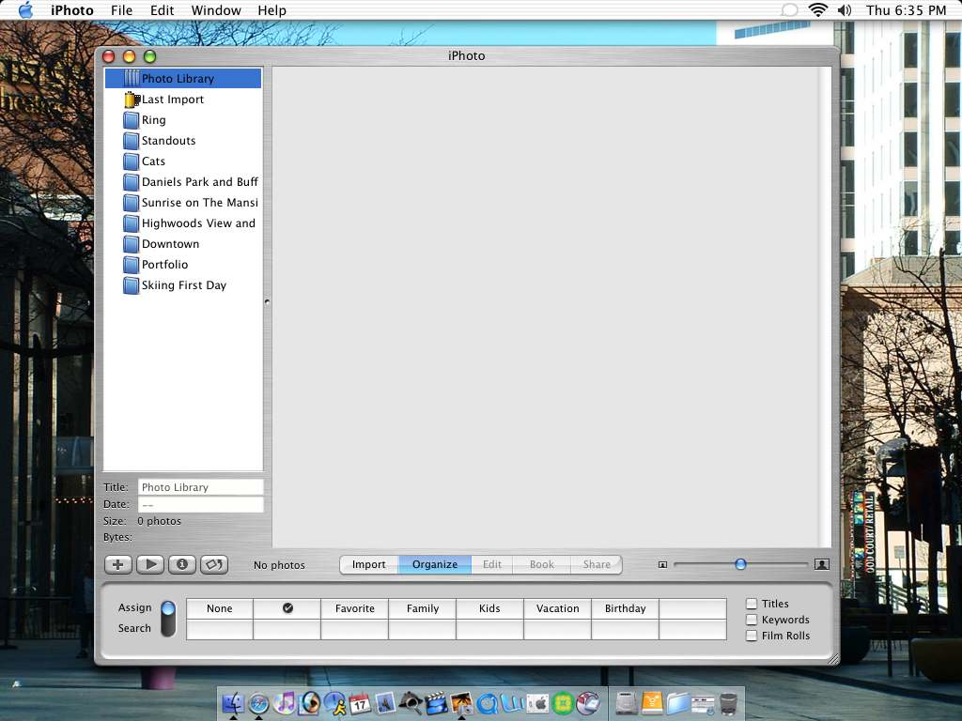Click the sidebar splitter handle

point(267,301)
